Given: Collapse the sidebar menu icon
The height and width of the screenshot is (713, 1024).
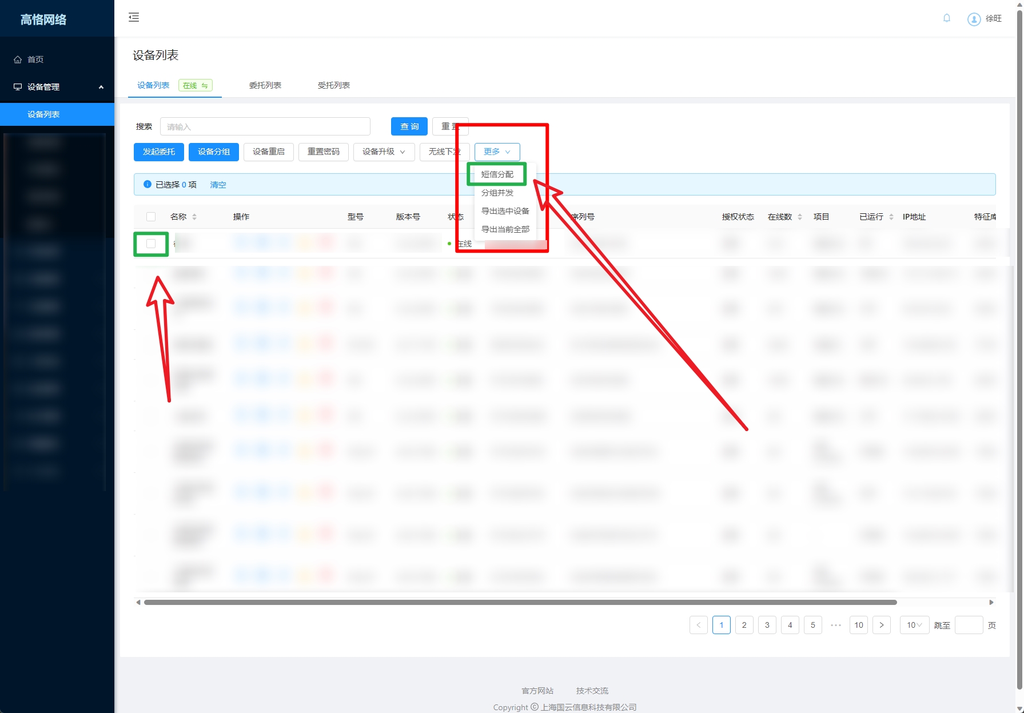Looking at the screenshot, I should [x=134, y=18].
